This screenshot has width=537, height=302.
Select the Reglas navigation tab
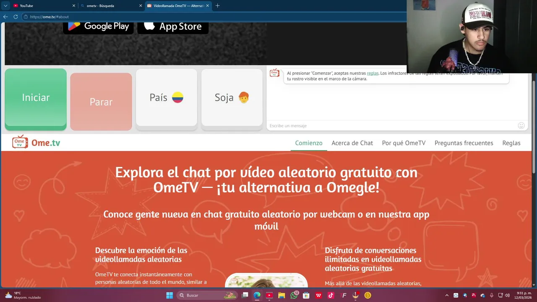tap(511, 143)
